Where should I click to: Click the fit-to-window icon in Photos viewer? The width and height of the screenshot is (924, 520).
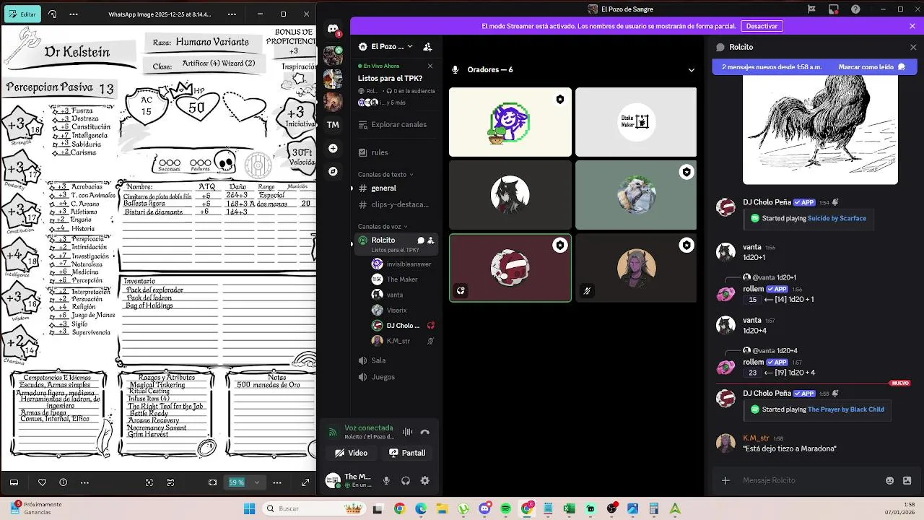212,482
